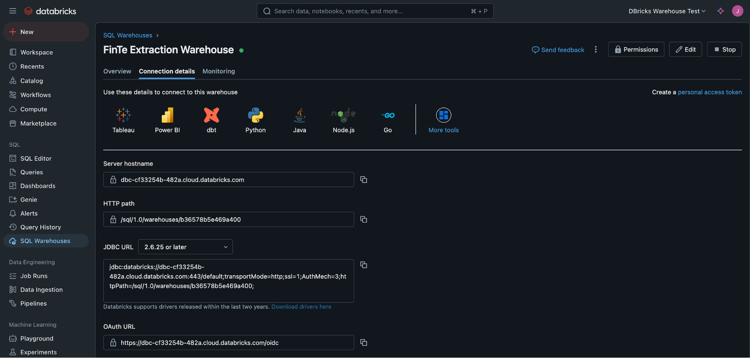Edit the warehouse settings
The image size is (750, 358).
[x=685, y=50]
